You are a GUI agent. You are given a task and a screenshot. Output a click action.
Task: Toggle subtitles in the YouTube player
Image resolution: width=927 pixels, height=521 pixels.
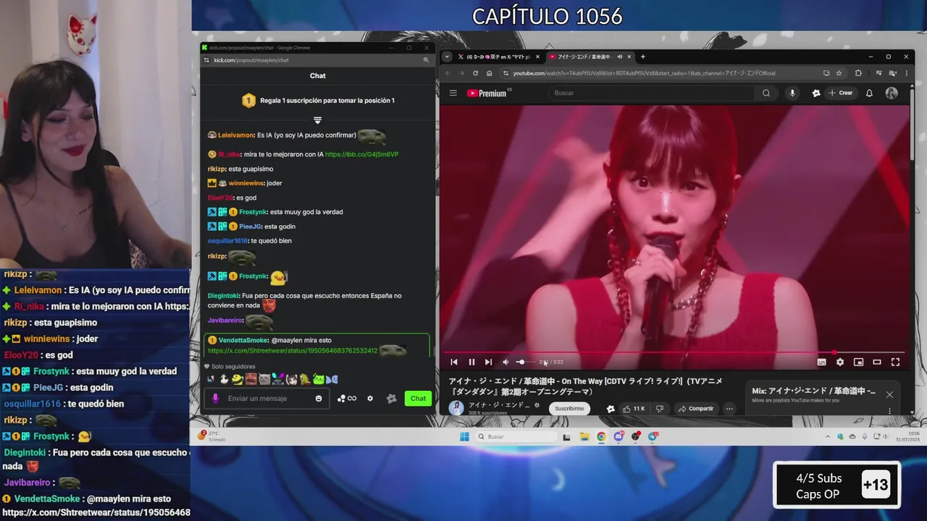tap(822, 362)
